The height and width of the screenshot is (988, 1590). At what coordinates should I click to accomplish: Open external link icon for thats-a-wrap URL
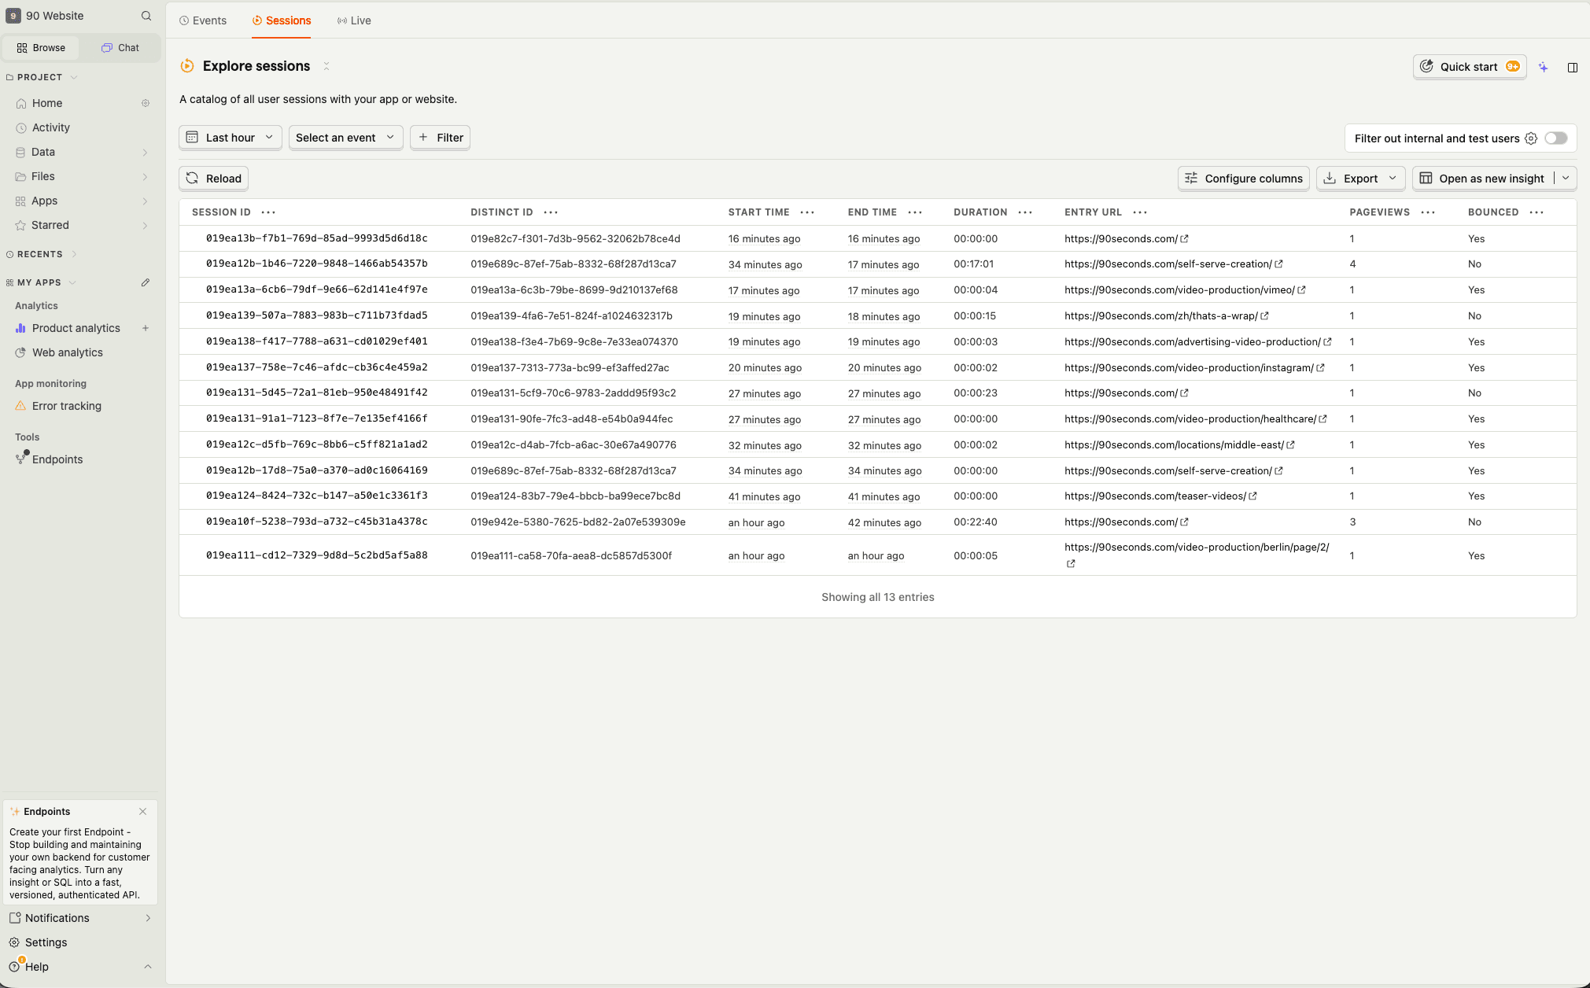pyautogui.click(x=1264, y=316)
